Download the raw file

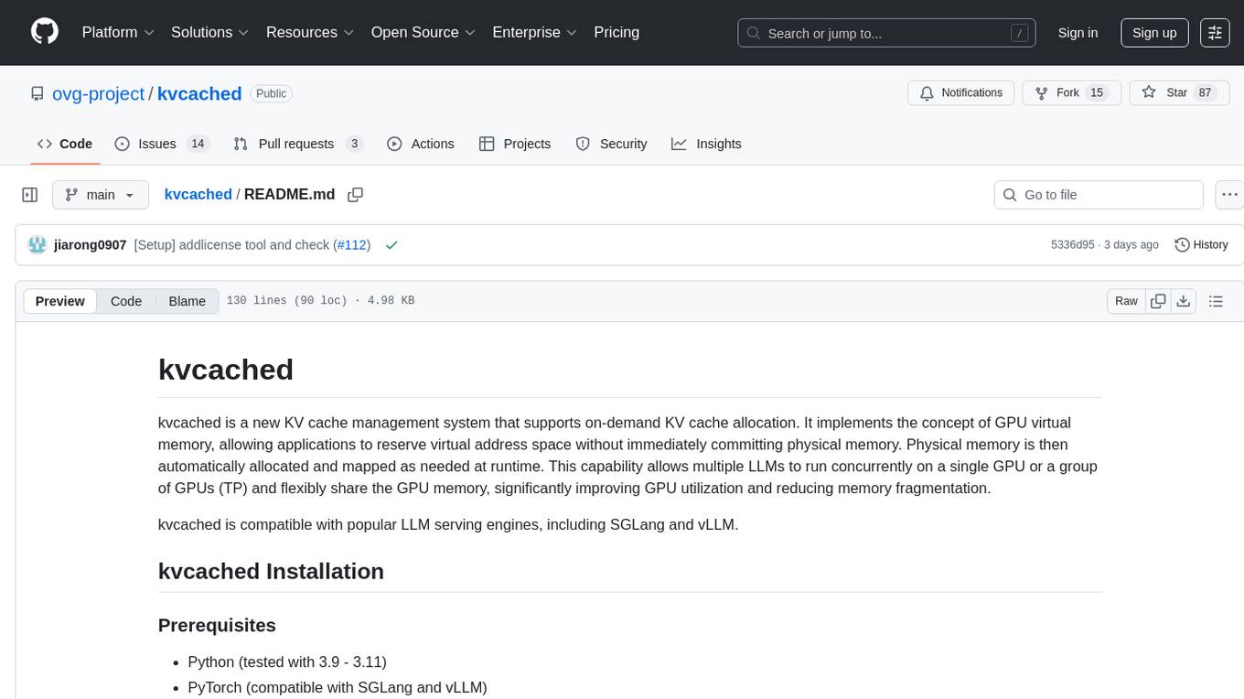click(1184, 301)
